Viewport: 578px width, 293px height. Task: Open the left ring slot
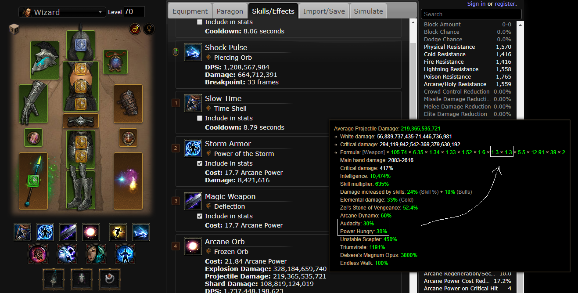tap(33, 137)
